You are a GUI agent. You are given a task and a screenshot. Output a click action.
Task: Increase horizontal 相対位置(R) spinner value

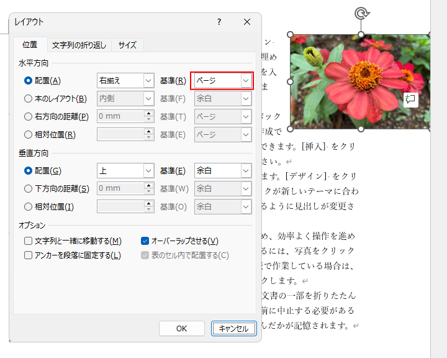[148, 132]
